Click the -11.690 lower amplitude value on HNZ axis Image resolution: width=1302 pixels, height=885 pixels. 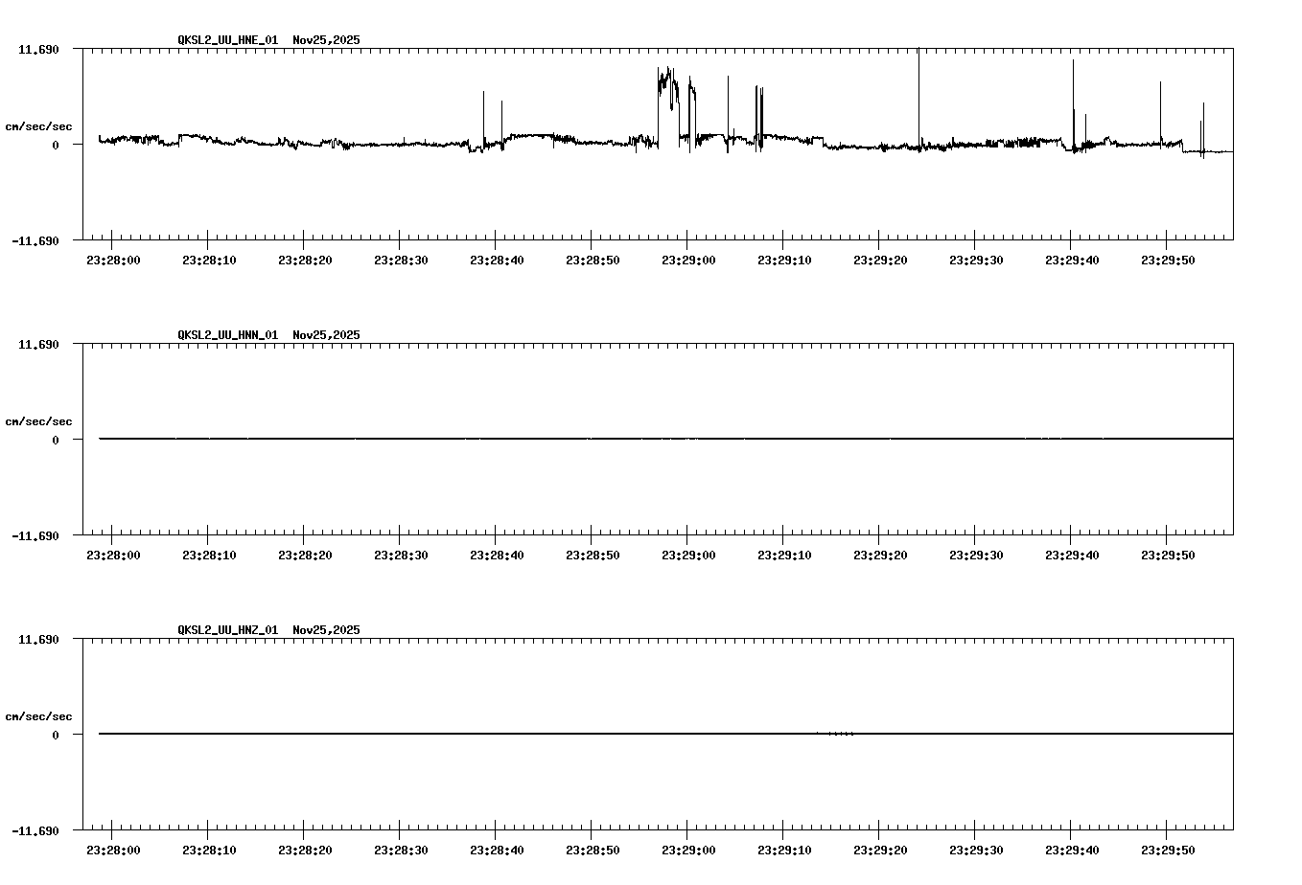(35, 832)
